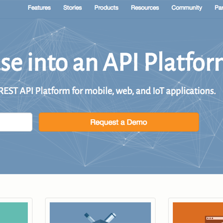Open the teal card thumbnail
223x223 pixels.
coord(14,213)
